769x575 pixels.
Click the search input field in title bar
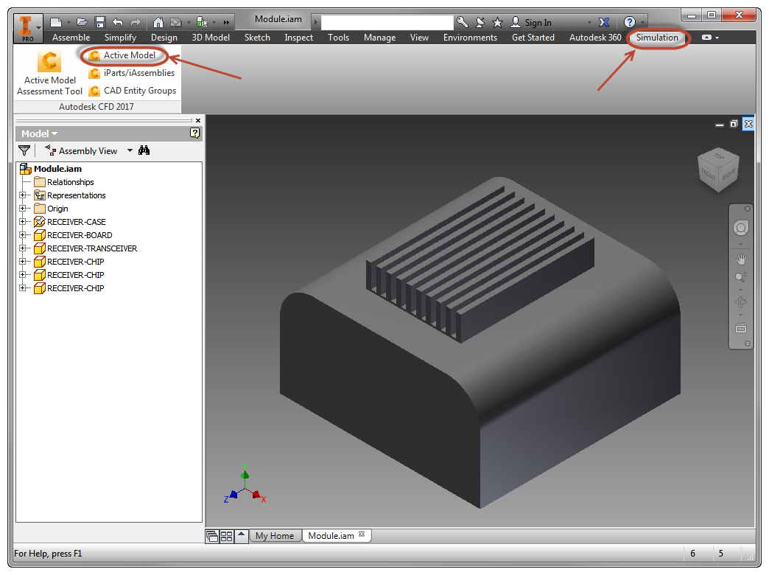click(387, 23)
